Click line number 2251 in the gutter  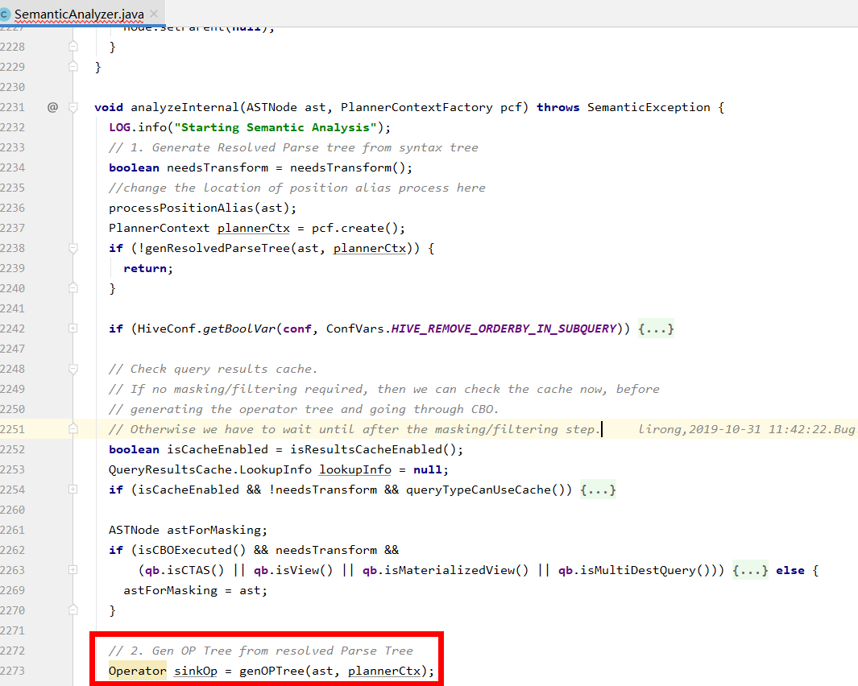click(13, 429)
